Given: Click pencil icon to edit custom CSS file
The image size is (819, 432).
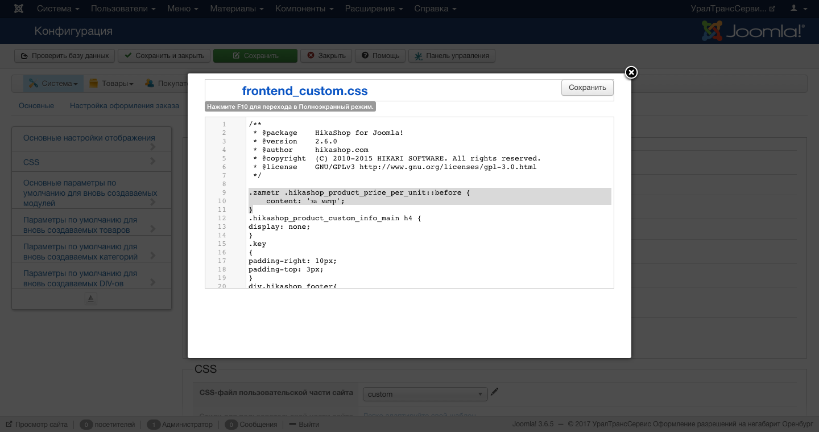Looking at the screenshot, I should point(495,392).
